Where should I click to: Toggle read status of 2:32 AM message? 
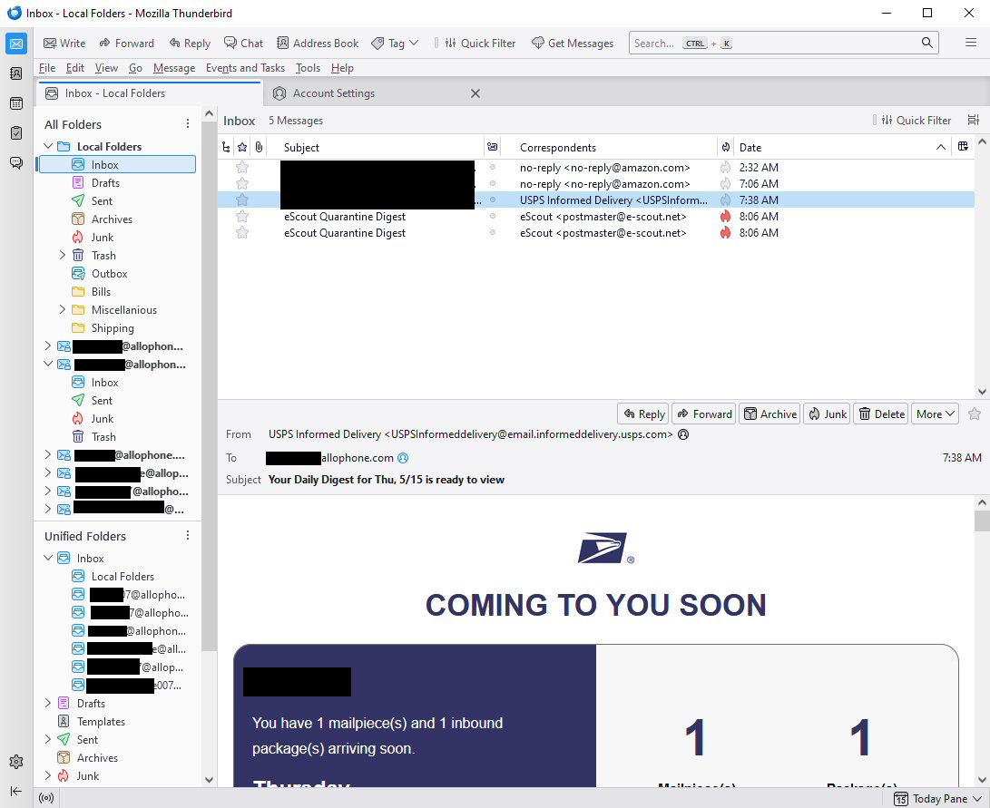tap(493, 167)
